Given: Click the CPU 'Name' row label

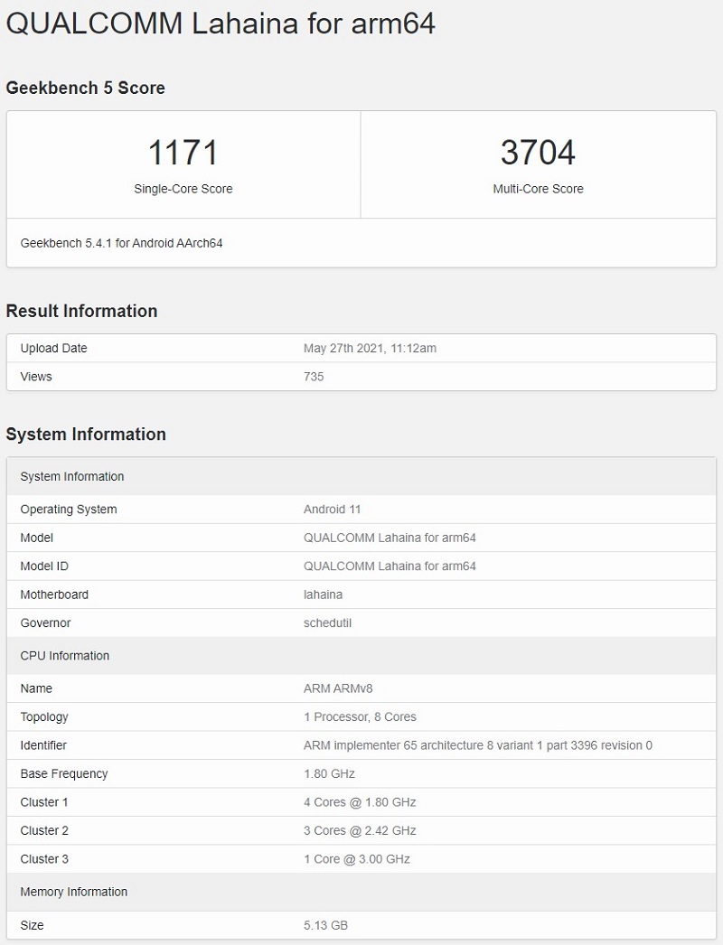Looking at the screenshot, I should 36,688.
